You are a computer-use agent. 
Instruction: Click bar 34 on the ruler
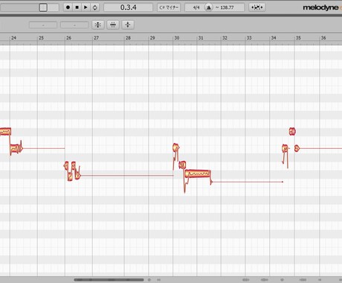(274, 38)
